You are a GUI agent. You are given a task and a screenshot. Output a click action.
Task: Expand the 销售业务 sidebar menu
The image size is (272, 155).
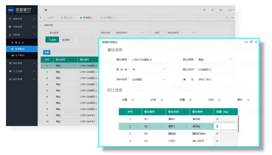click(22, 19)
